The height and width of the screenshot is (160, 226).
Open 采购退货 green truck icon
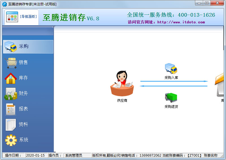171,98
